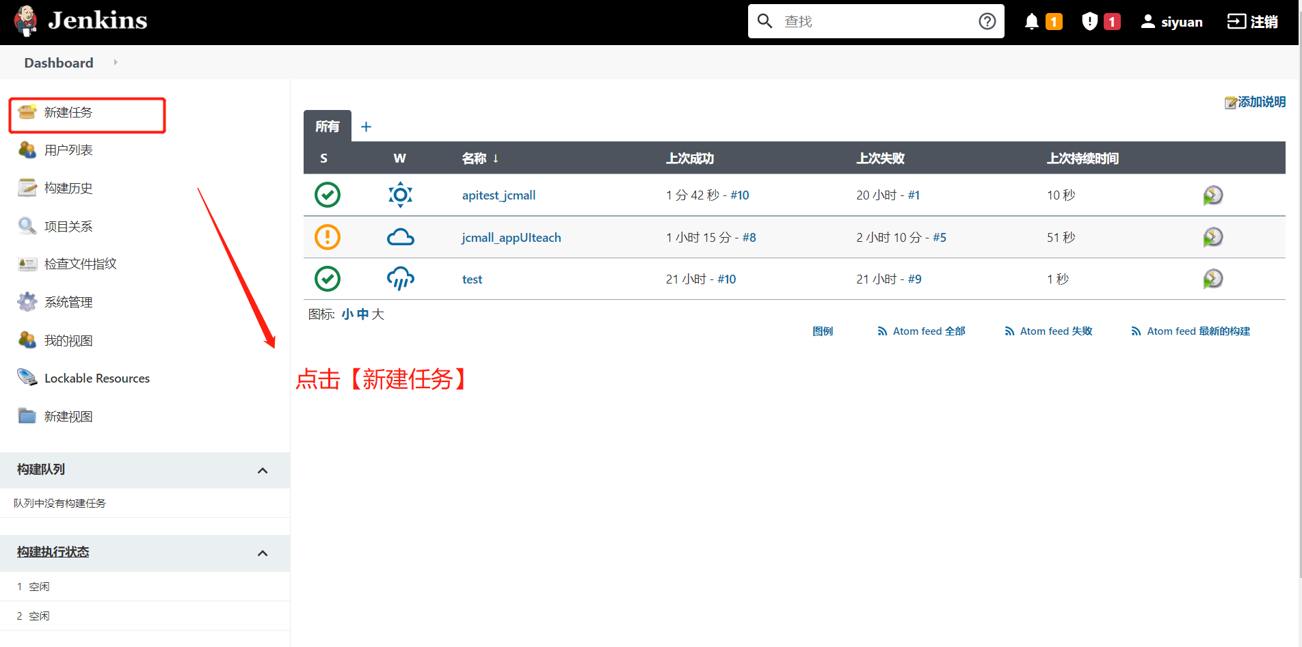Open 系统管理 in the sidebar
The height and width of the screenshot is (647, 1302).
(68, 302)
